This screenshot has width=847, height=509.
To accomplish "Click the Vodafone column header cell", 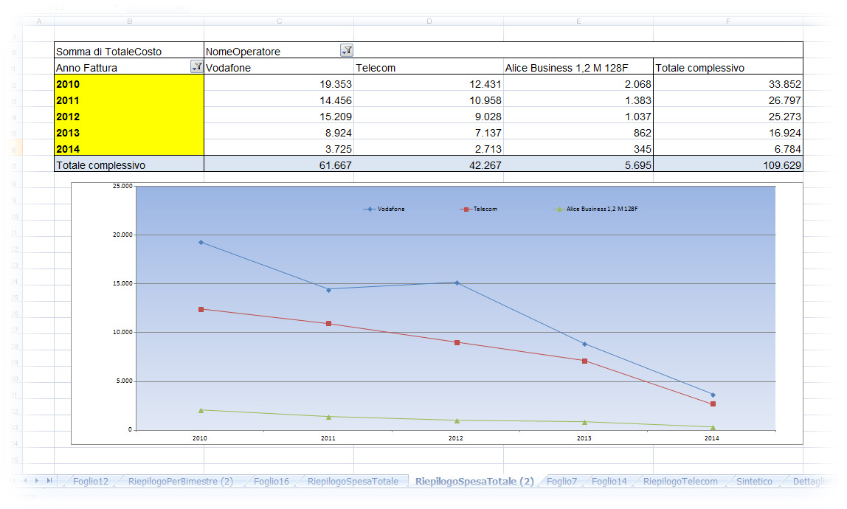I will pos(279,68).
